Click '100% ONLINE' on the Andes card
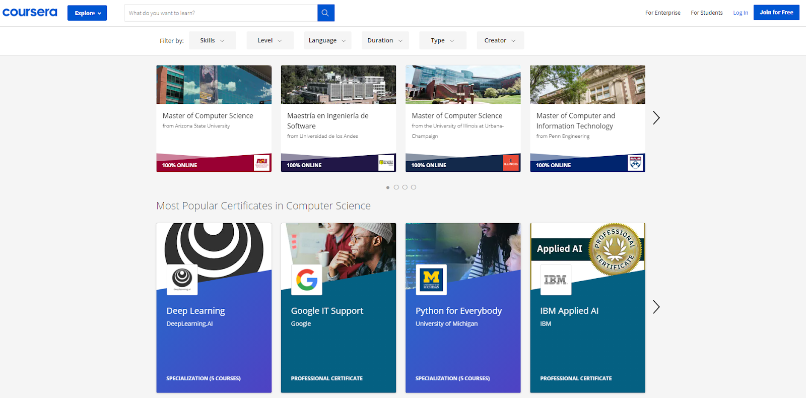The image size is (806, 398). (x=304, y=165)
